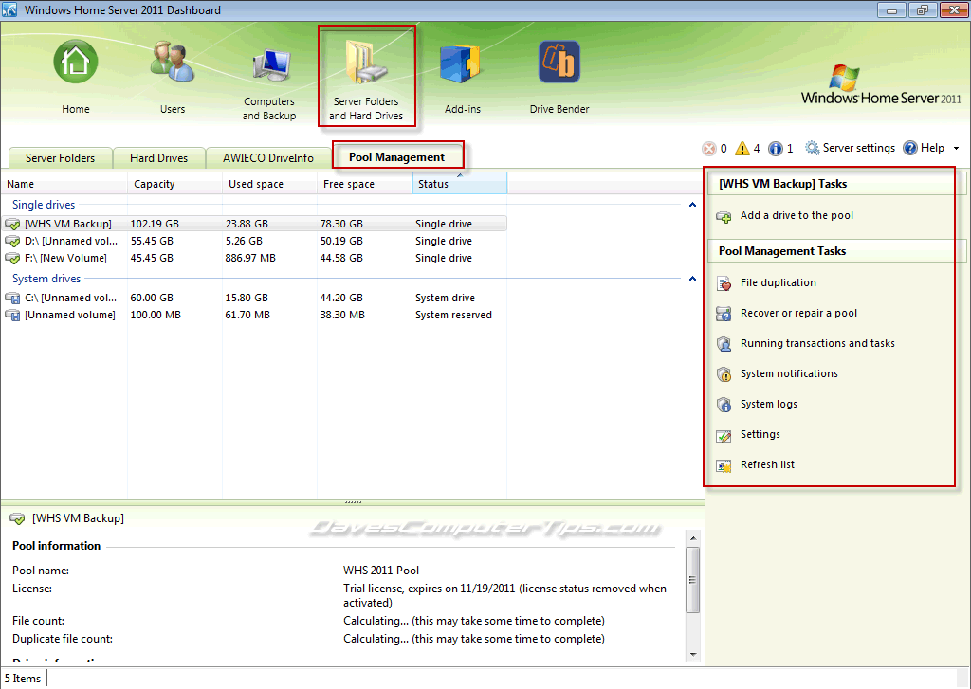Image resolution: width=971 pixels, height=689 pixels.
Task: Click the File duplication icon
Action: coord(724,283)
